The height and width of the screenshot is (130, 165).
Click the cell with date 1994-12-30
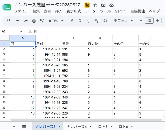(x=48, y=113)
